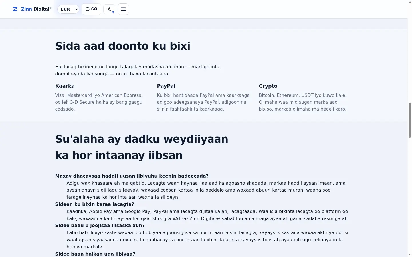Viewport: 412px width, 257px height.
Task: Click the scrollbar up arrow
Action: 410,2
